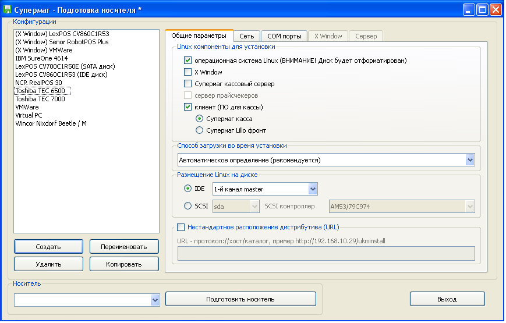Click the Копировать button
Image resolution: width=506 pixels, height=323 pixels.
click(124, 264)
